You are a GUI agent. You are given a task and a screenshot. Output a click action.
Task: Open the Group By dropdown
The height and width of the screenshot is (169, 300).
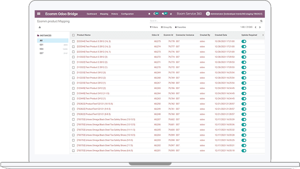click(166, 27)
